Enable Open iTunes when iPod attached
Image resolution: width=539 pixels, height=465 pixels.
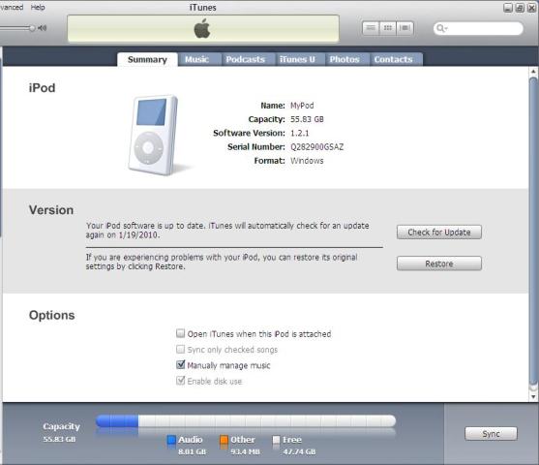pos(180,333)
